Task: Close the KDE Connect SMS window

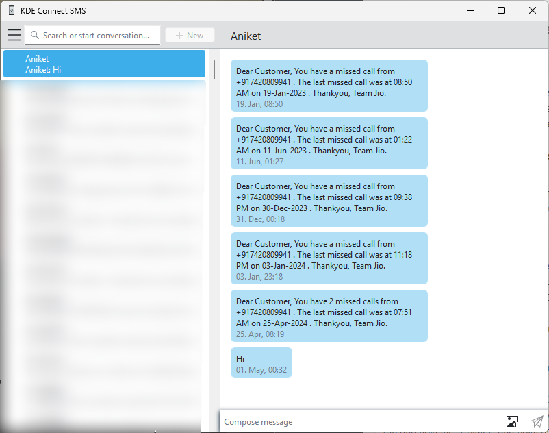Action: click(533, 11)
